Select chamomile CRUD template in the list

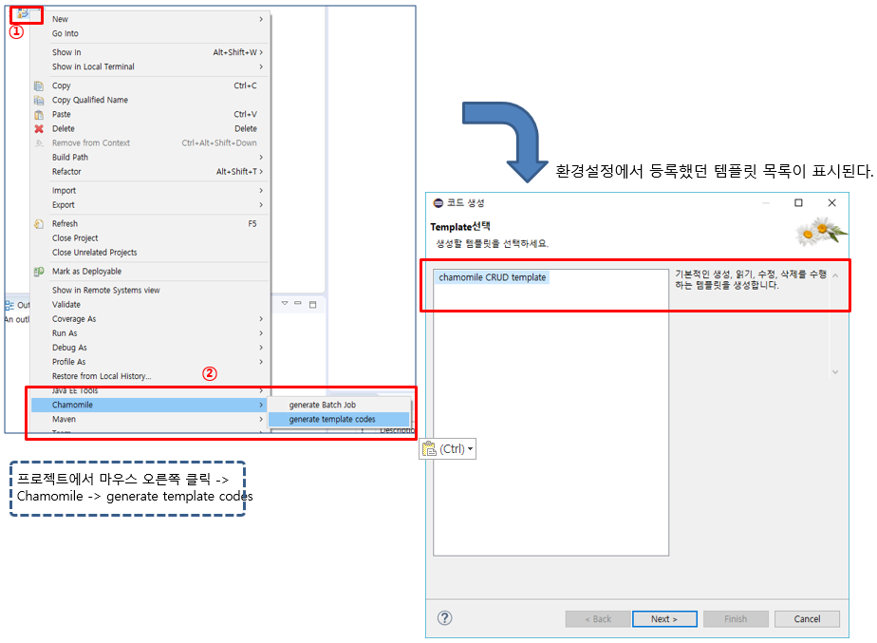click(493, 277)
